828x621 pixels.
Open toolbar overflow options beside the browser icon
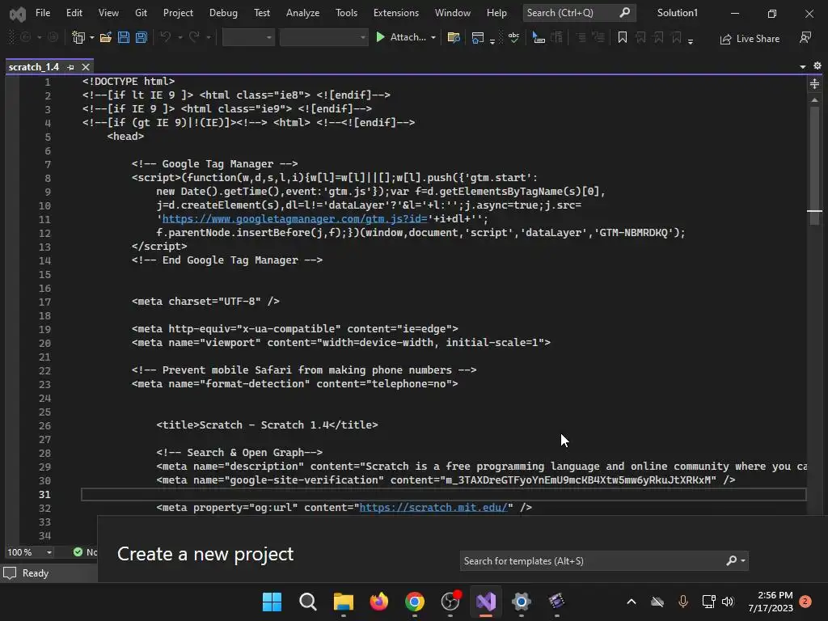[492, 40]
